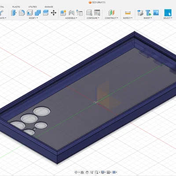Open the Zoom options dropdown arrow
Viewport: 176px width, 176px height.
click(99, 172)
